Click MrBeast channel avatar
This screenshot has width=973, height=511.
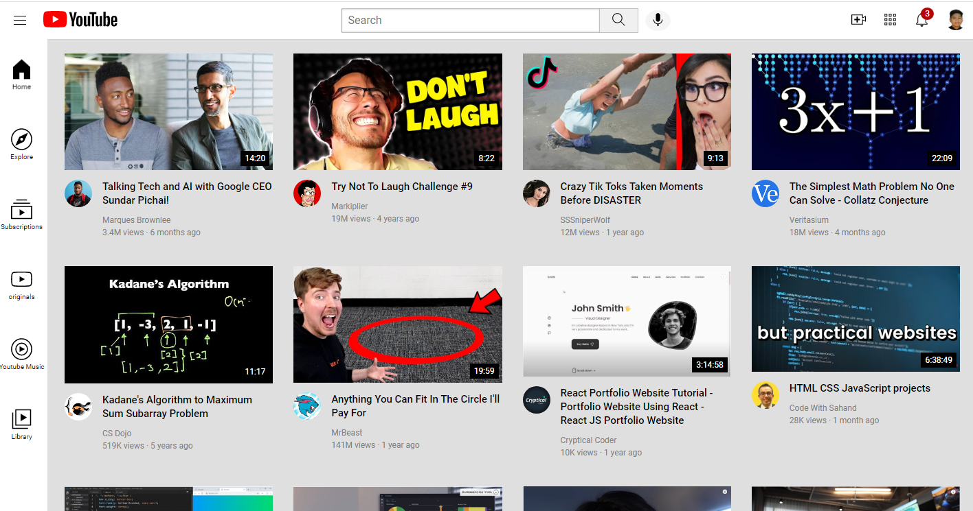(x=307, y=407)
